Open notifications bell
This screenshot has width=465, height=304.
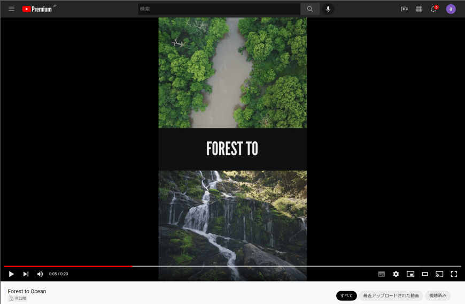tap(434, 9)
